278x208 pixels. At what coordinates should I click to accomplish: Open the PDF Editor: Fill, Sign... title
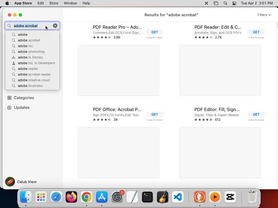point(217,109)
